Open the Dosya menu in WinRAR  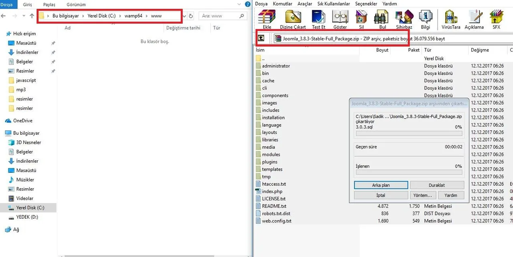(261, 4)
